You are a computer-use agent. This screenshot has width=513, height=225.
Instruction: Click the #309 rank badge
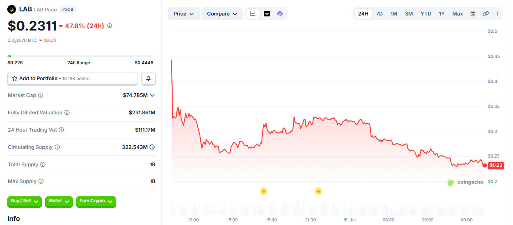point(68,10)
